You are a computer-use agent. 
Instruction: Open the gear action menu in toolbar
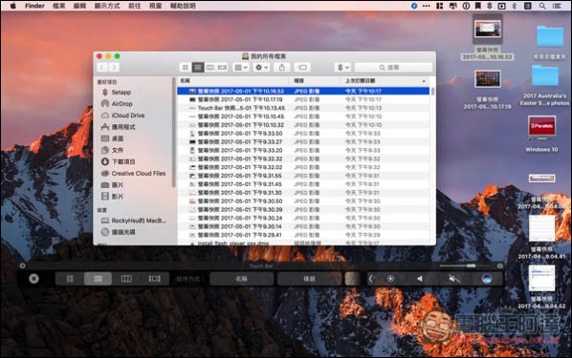(261, 68)
